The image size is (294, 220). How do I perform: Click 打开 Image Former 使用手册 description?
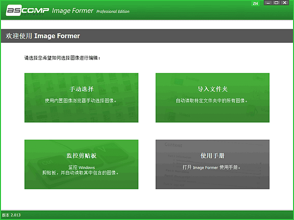[212, 167]
